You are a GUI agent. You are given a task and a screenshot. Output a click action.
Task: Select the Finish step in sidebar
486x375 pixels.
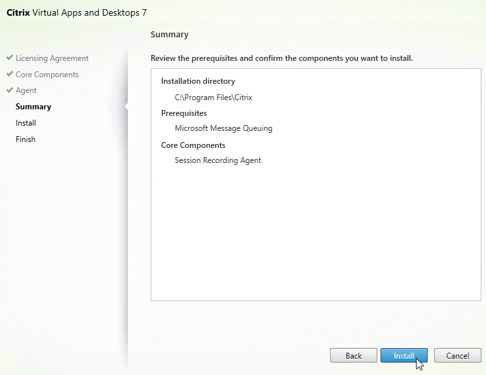tap(26, 139)
